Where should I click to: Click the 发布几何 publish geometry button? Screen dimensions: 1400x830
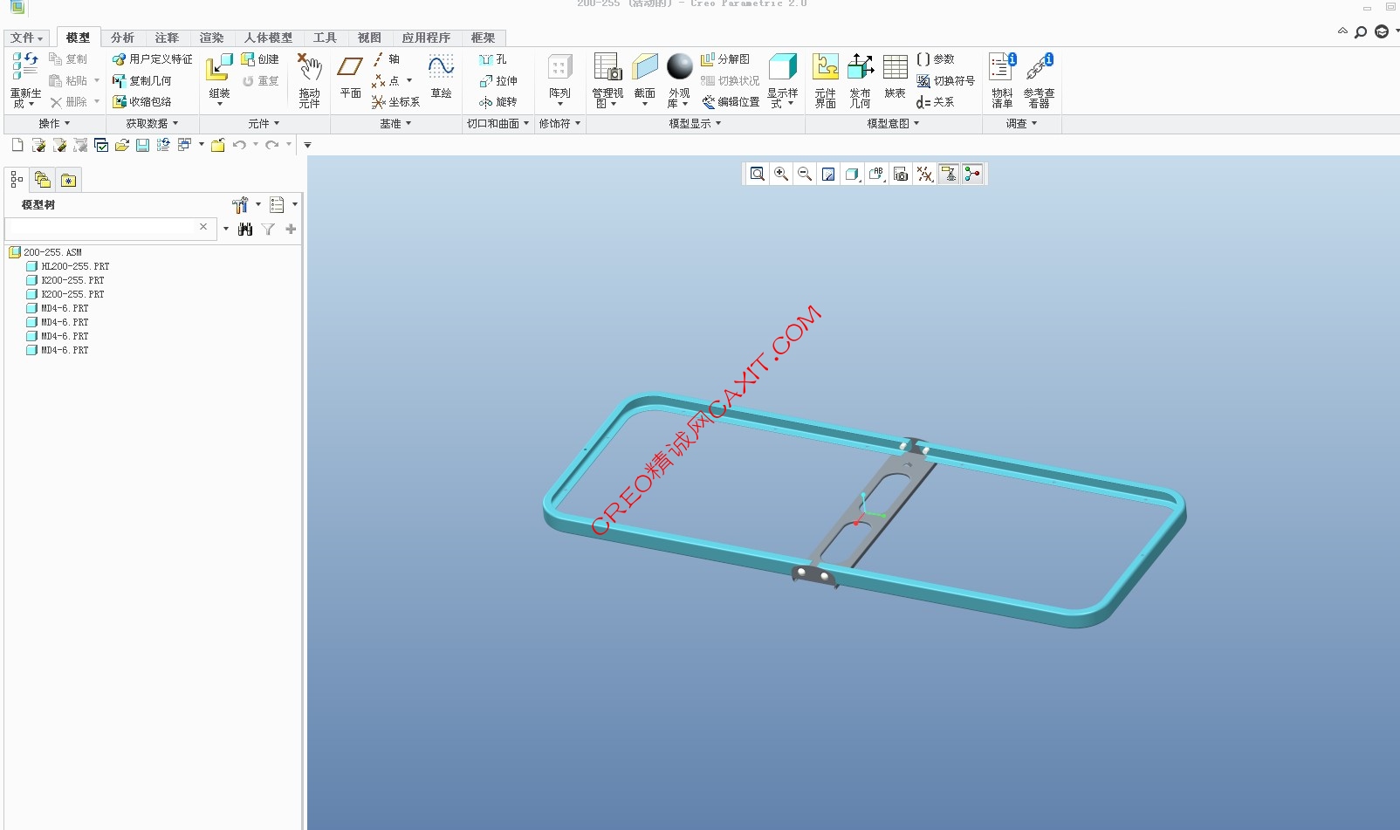pos(860,79)
